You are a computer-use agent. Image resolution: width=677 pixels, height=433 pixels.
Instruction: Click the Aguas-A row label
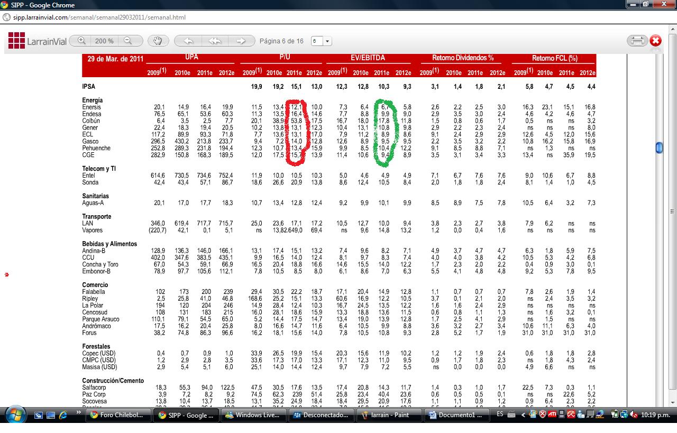[x=93, y=203]
